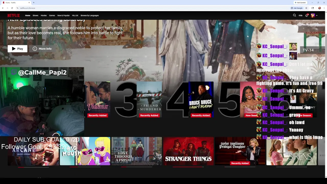Open Love Through a Prism thumbnail
The width and height of the screenshot is (327, 184).
pos(137,151)
